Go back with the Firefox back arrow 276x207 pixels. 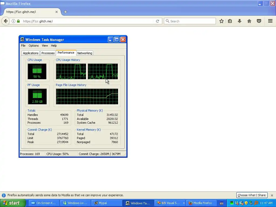tap(6, 21)
